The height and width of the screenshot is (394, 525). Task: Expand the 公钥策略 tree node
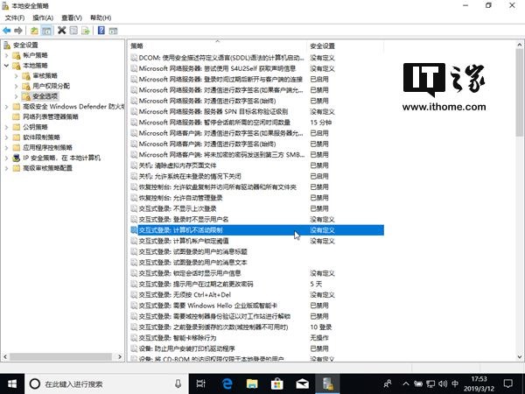pos(6,127)
